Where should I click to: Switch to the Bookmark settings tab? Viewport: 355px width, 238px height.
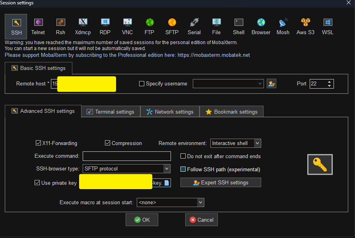click(x=231, y=112)
